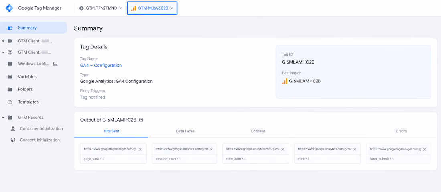This screenshot has width=441, height=192.
Task: Click the circular icon of second GTM Client
Action: point(10,52)
